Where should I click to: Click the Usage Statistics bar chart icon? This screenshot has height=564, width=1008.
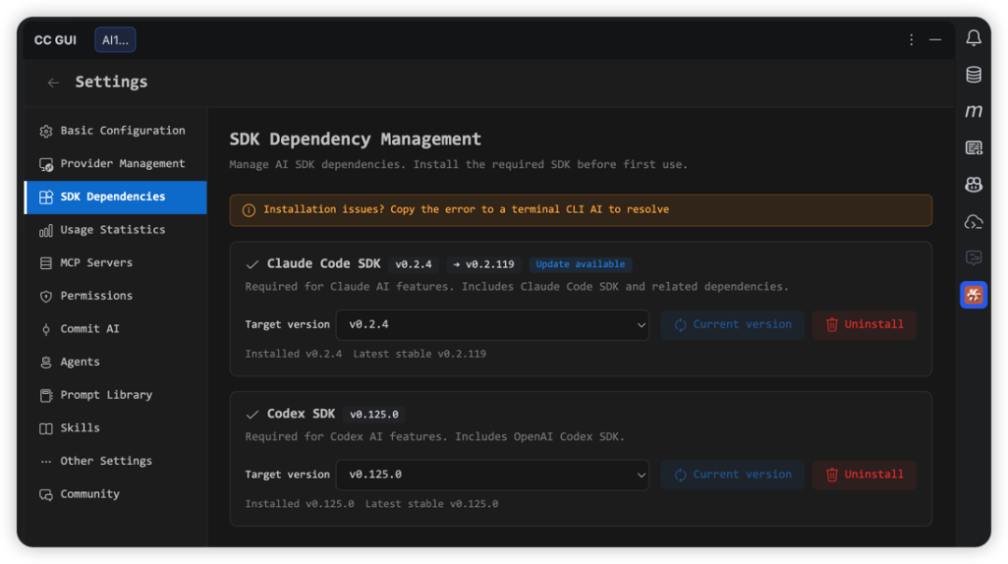(x=46, y=231)
